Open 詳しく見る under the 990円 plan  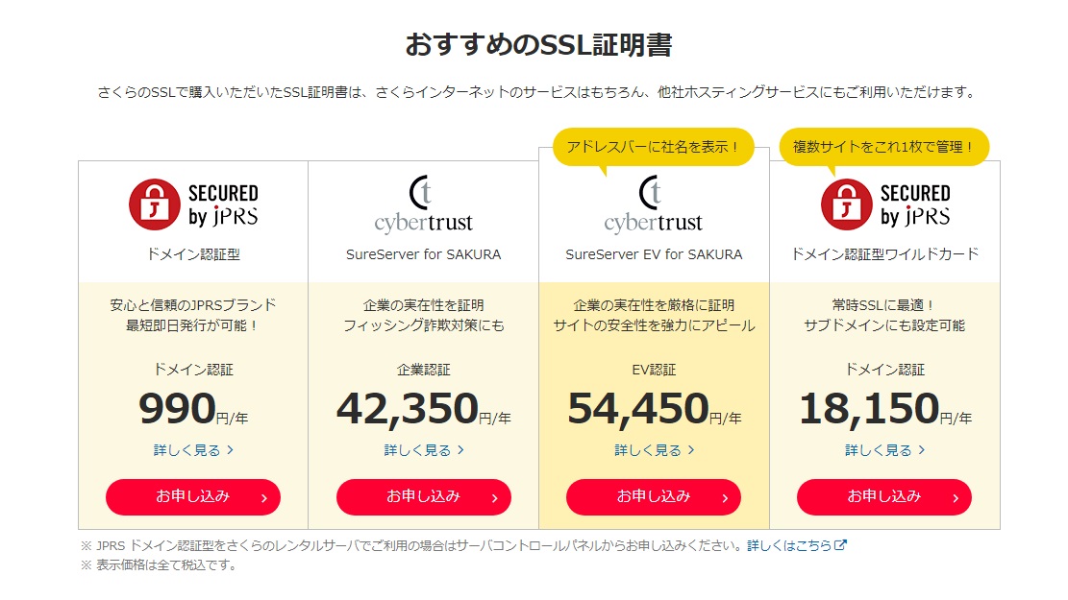187,450
